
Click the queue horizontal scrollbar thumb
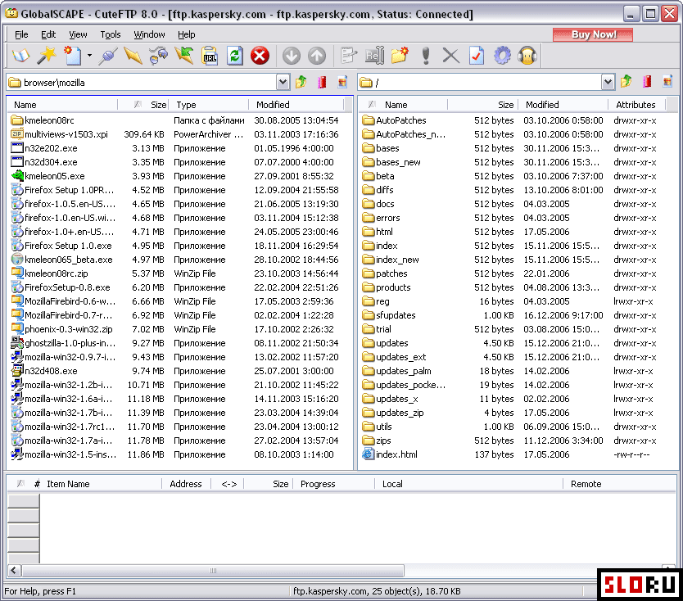213,570
